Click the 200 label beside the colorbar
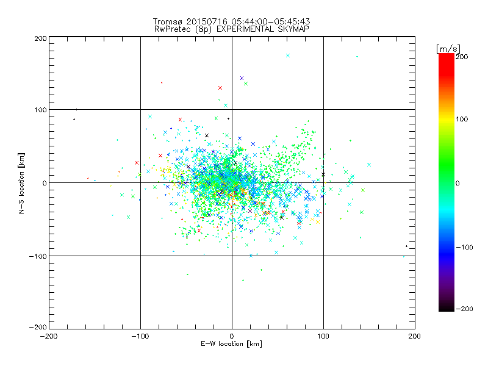Image resolution: width=488 pixels, height=366 pixels. pos(462,57)
